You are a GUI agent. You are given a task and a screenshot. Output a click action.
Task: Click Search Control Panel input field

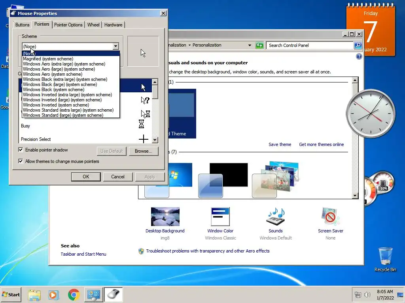click(310, 45)
